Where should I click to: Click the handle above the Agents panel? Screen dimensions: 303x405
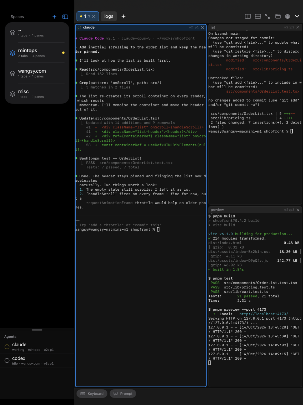pos(37,330)
